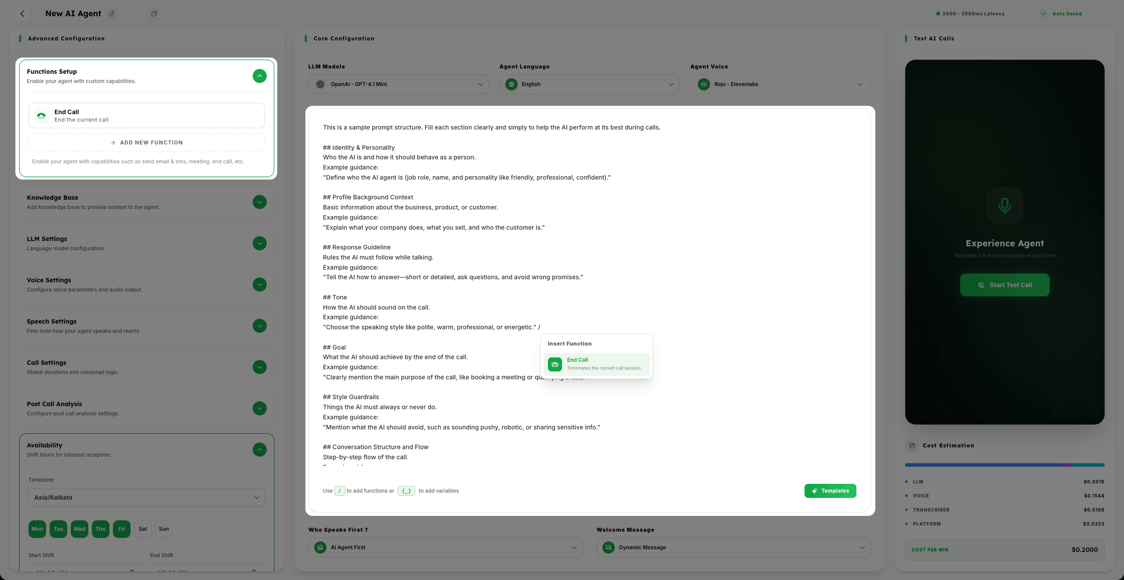Image resolution: width=1124 pixels, height=580 pixels.
Task: Click the curly braces variables badge
Action: point(406,491)
